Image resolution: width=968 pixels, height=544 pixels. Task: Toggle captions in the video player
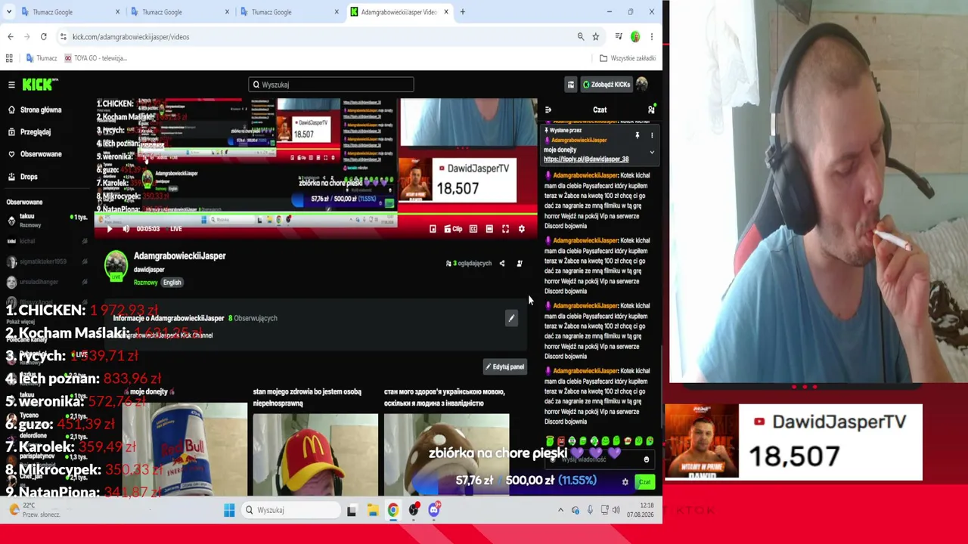473,229
